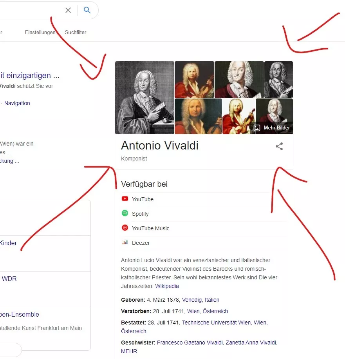The height and width of the screenshot is (359, 345).
Task: Open the large engraved Vivaldi portrait
Action: click(145, 98)
